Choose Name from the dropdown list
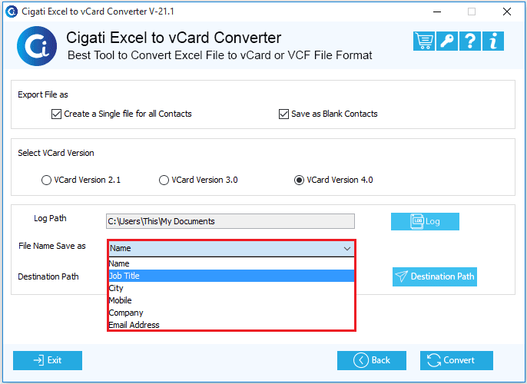Viewport: 527px width, 384px height. [x=231, y=263]
